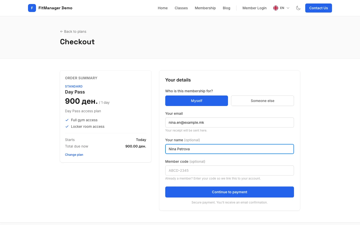Click Continue to payment button
The height and width of the screenshot is (225, 360).
(229, 192)
